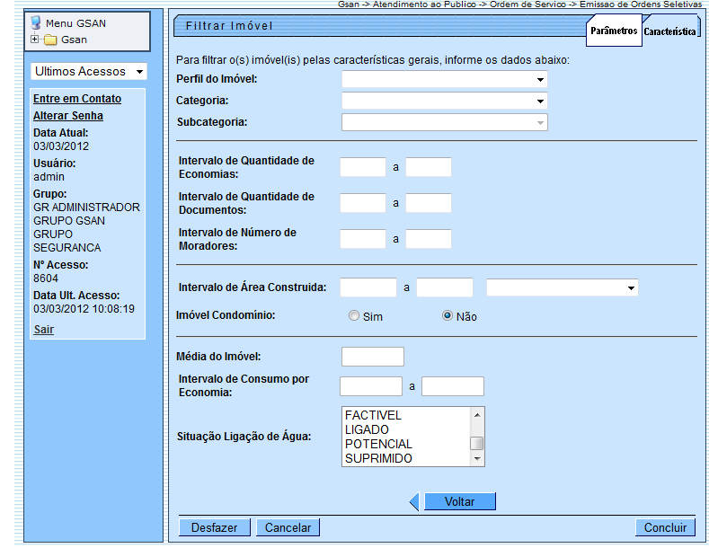Switch to the Parâmetros tab

(614, 31)
